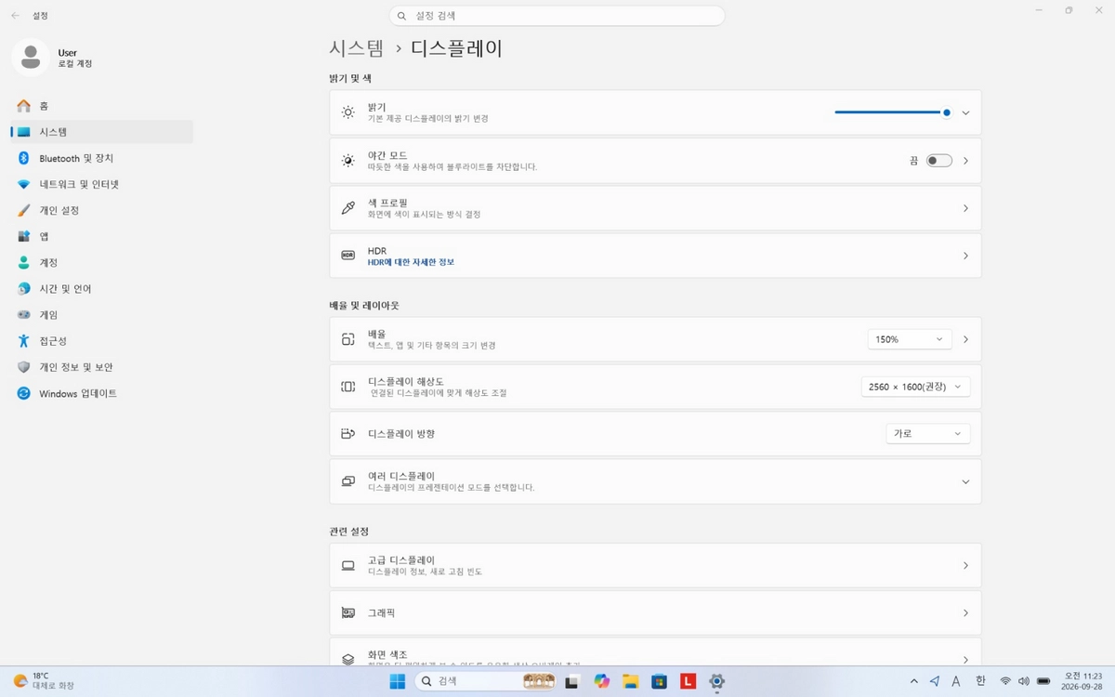Screen dimensions: 1115x697
Task: Click the taskbar 검색 box
Action: (484, 681)
